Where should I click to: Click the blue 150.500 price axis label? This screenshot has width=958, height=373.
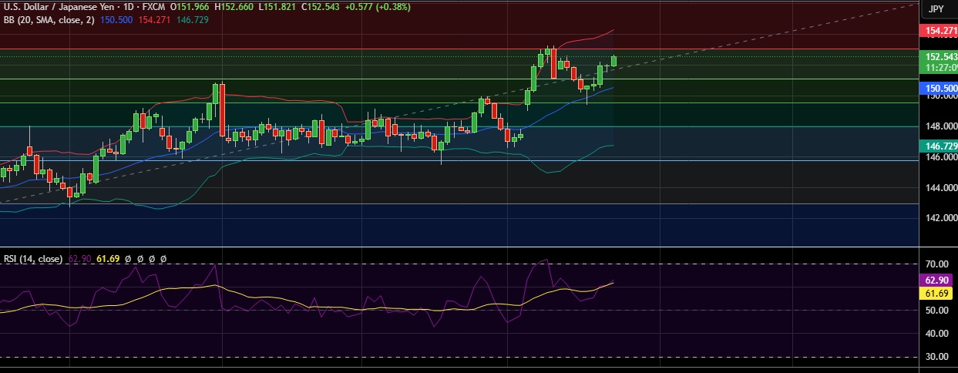tap(940, 89)
